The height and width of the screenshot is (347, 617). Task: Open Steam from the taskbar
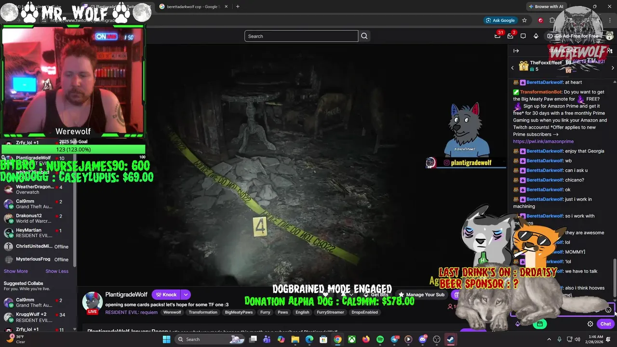(x=450, y=339)
